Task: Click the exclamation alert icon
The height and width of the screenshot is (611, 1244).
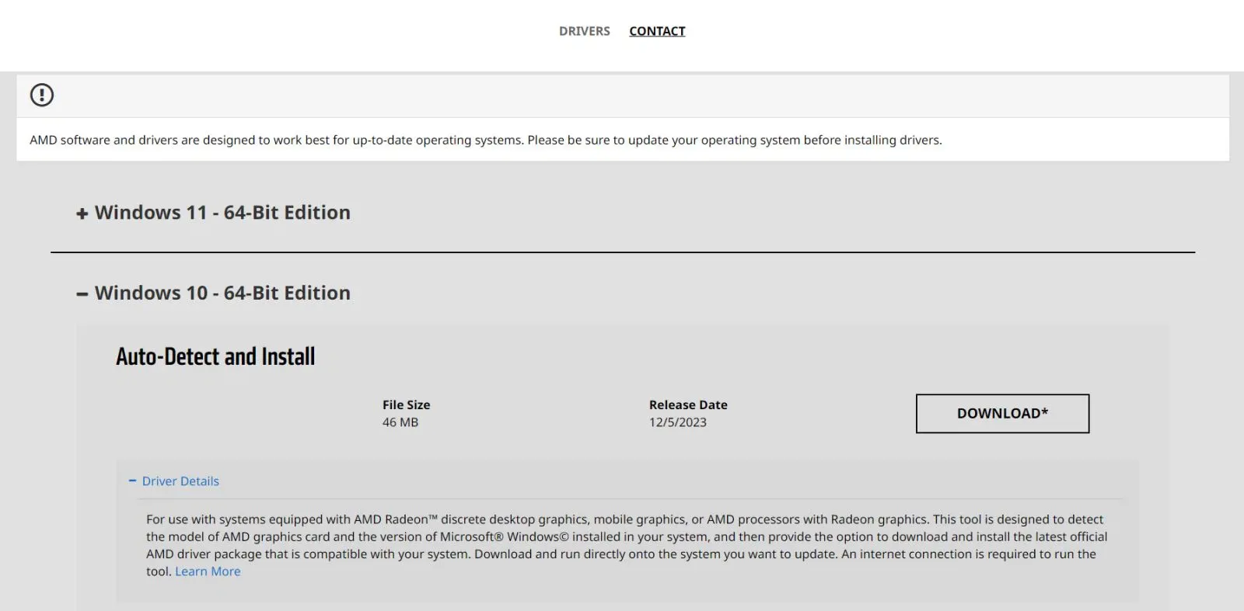Action: click(42, 95)
